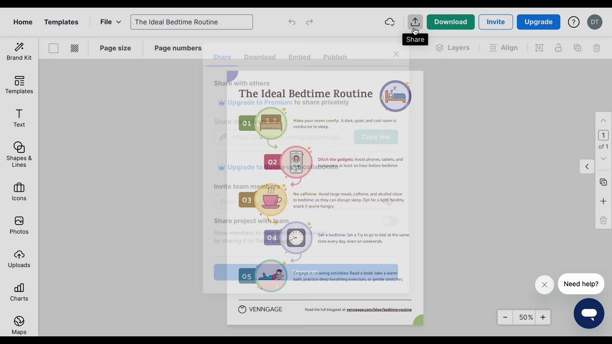Delete page using right panel trash
This screenshot has height=344, width=612.
(x=603, y=220)
